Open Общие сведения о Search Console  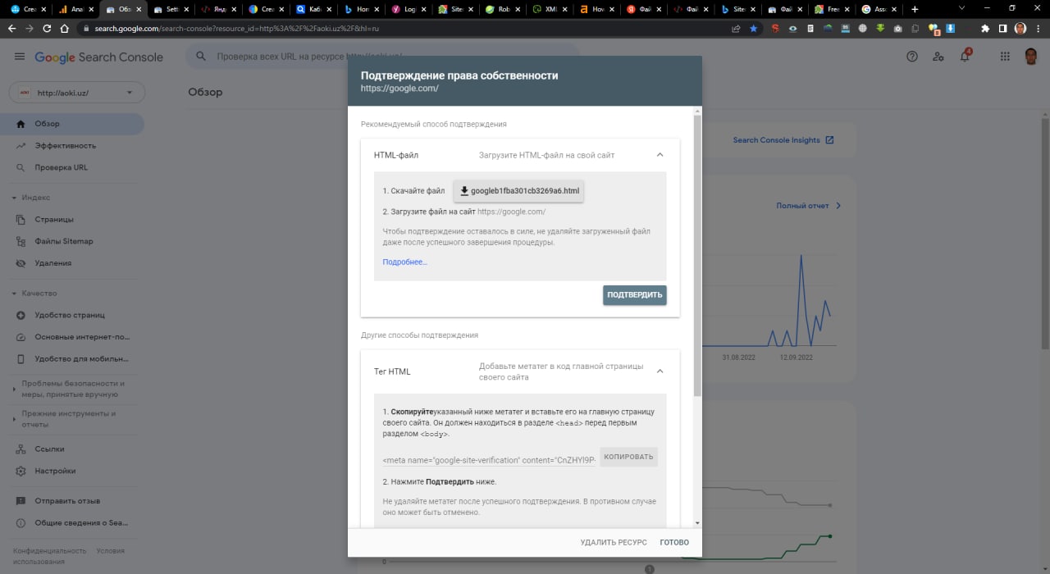pos(71,522)
